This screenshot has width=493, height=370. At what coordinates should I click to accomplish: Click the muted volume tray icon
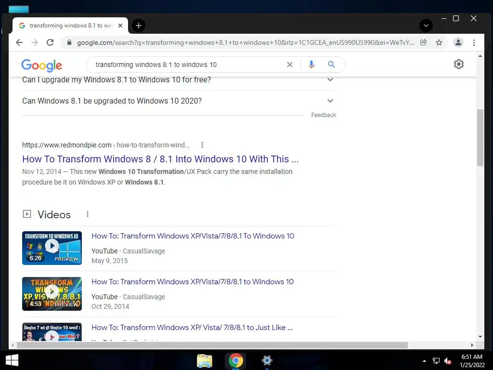(448, 361)
